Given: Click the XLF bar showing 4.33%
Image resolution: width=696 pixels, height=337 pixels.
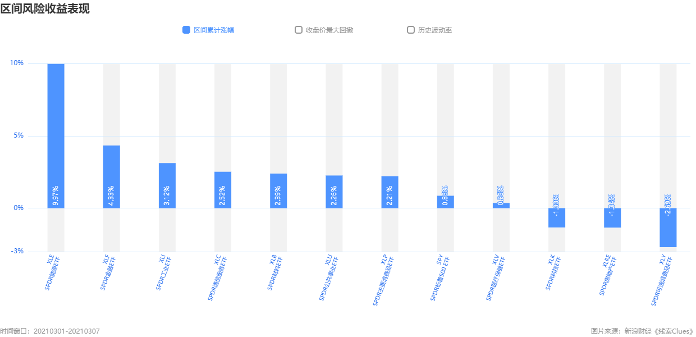Looking at the screenshot, I should tap(112, 176).
